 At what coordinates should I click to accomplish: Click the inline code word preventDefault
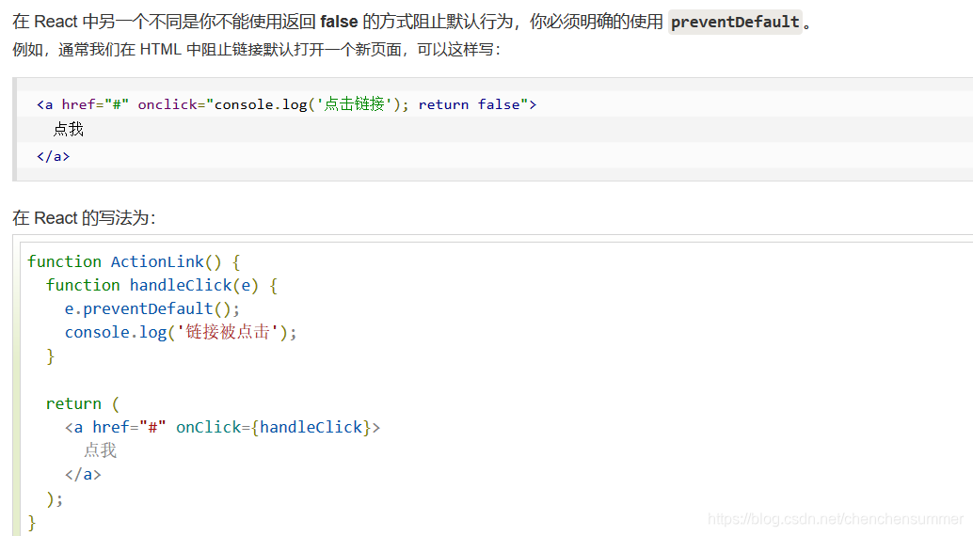[x=735, y=23]
